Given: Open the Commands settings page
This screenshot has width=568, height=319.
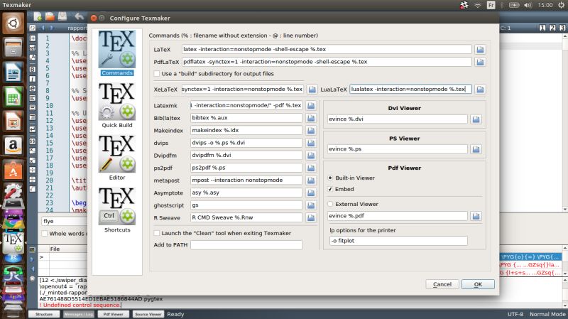Looking at the screenshot, I should [x=117, y=53].
